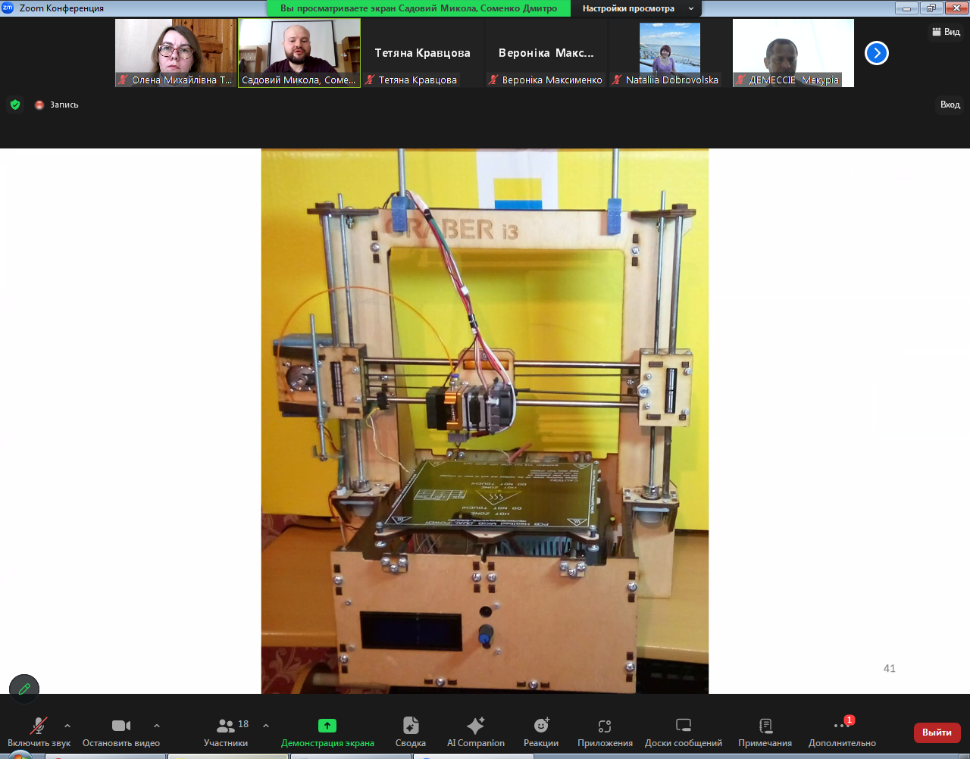Screen dimensions: 970x759
Task: Unmute microphone with Включить звук
Action: pos(38,726)
